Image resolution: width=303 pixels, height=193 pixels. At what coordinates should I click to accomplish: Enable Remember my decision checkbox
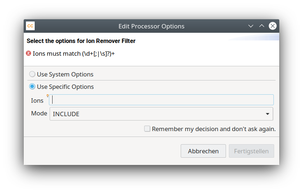(147, 129)
